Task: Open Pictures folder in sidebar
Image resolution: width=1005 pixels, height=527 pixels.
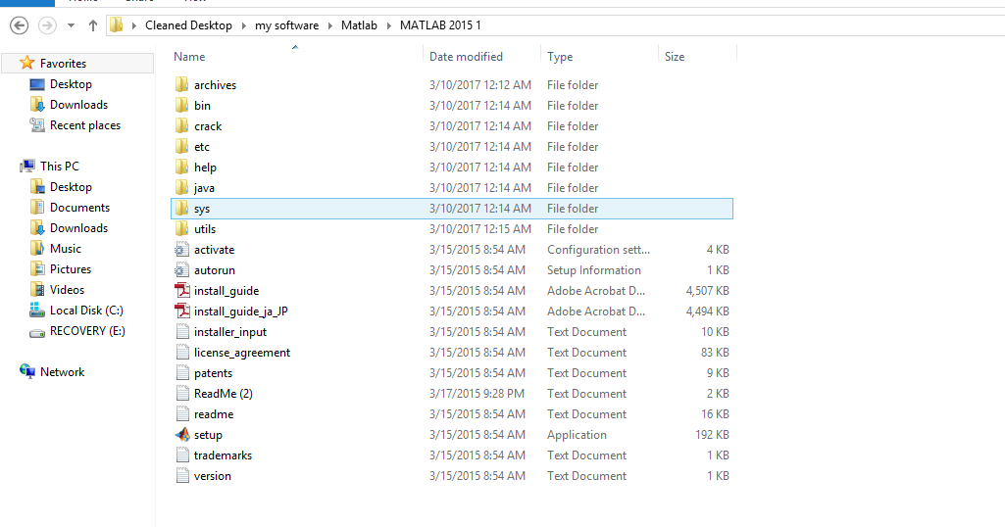Action: (71, 269)
